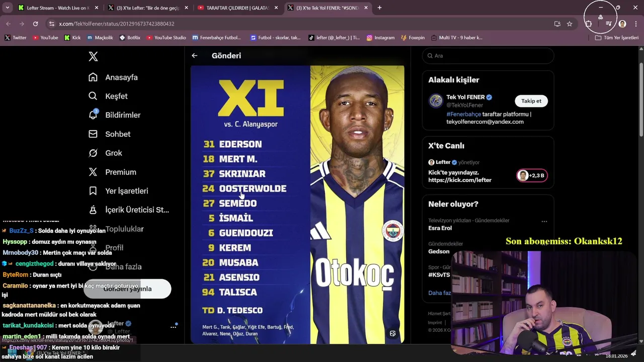644x362 pixels.
Task: Close the Lefter Stream tab
Action: (96, 8)
